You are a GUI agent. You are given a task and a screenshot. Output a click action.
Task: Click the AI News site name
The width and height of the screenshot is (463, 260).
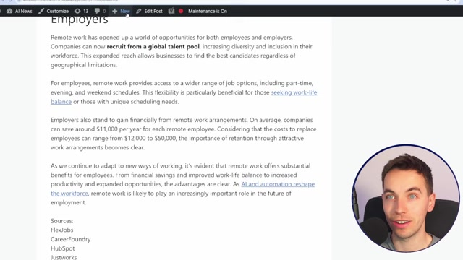(x=23, y=12)
